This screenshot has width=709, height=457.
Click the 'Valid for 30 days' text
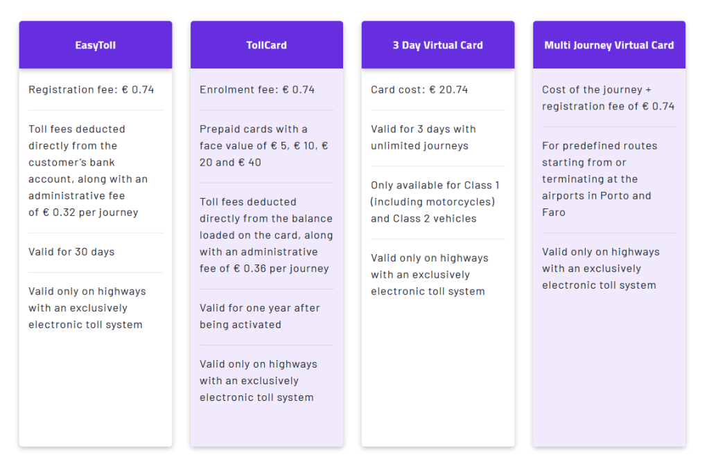click(x=71, y=252)
